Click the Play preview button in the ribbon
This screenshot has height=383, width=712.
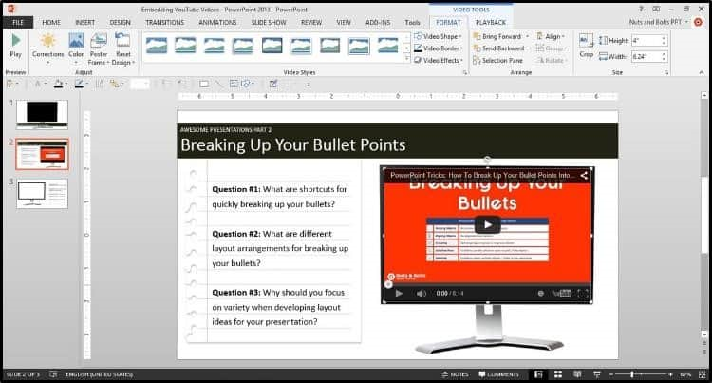[x=16, y=45]
